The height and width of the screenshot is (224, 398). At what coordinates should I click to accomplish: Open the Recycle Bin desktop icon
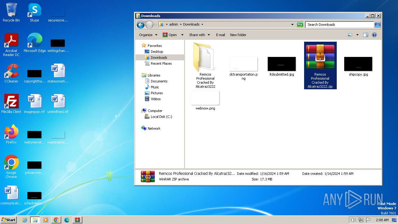coord(11,12)
